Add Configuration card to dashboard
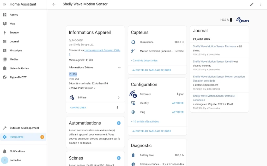This screenshot has height=166, width=267. point(152,131)
